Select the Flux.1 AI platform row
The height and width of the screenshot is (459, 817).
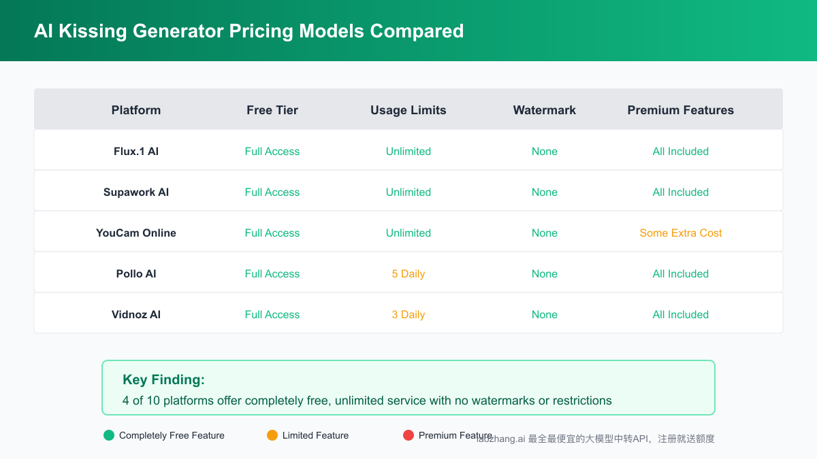136,151
